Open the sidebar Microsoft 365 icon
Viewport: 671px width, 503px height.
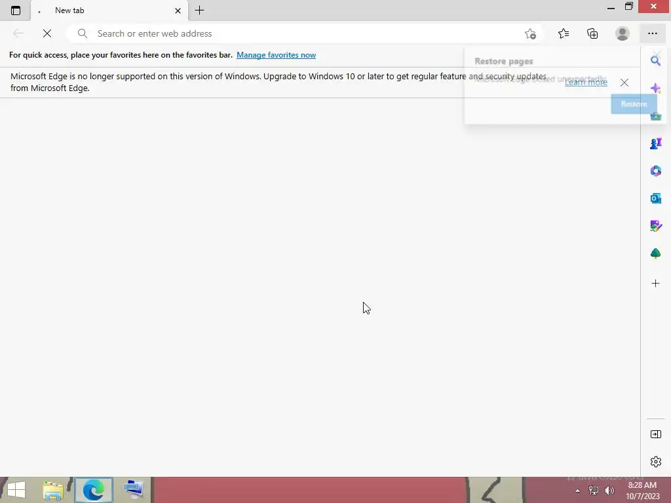click(655, 171)
